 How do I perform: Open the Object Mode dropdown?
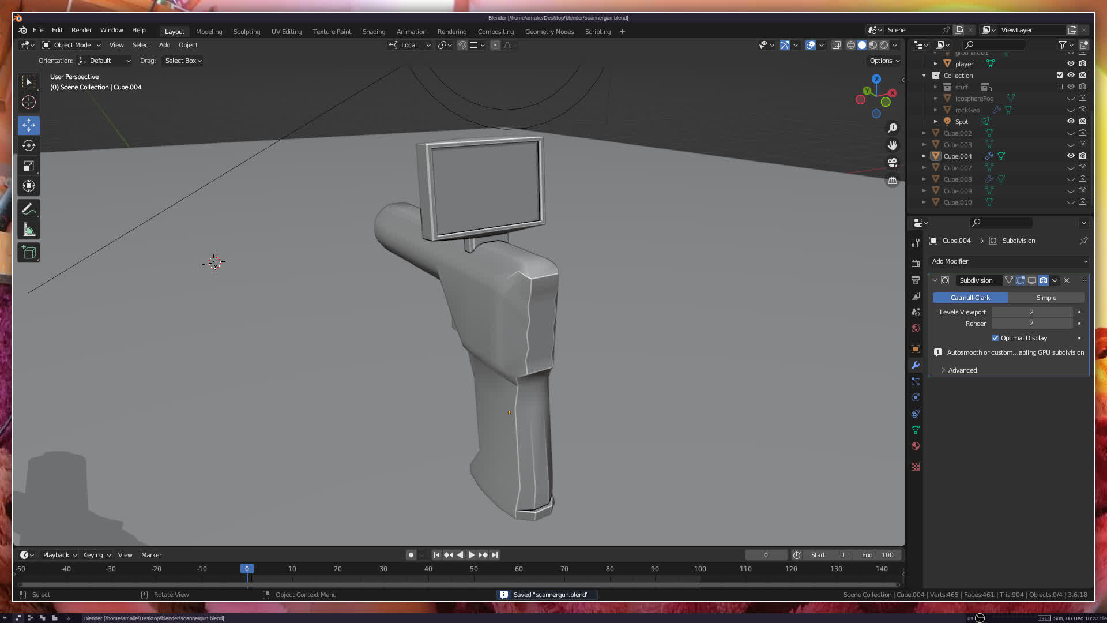(x=71, y=45)
